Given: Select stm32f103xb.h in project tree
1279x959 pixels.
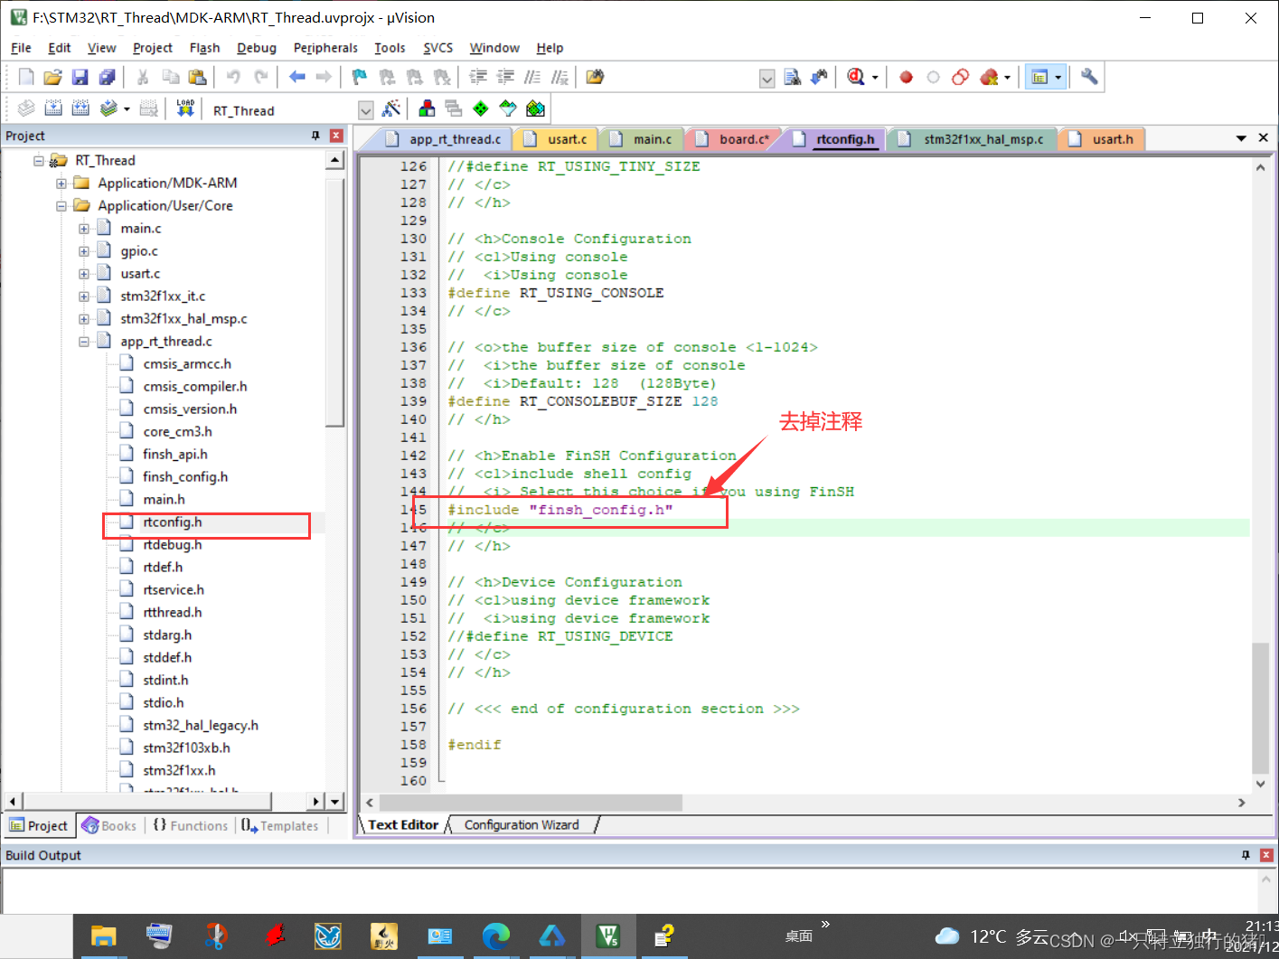Looking at the screenshot, I should pyautogui.click(x=186, y=748).
